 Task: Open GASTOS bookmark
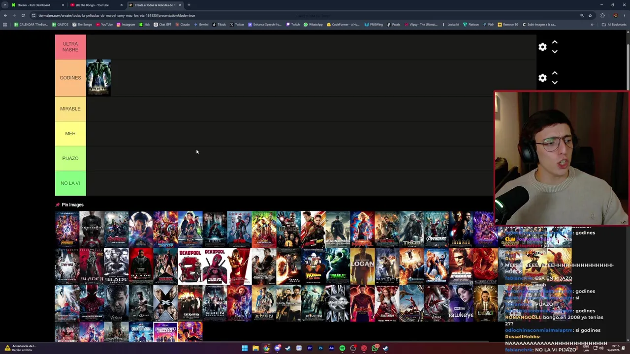coord(60,25)
